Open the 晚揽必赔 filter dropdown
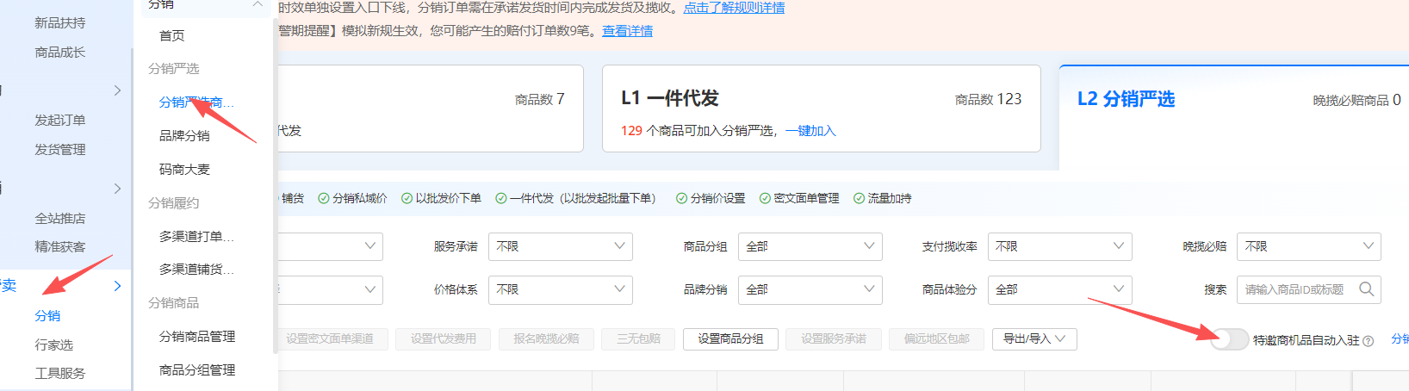Image resolution: width=1409 pixels, height=391 pixels. click(1309, 246)
